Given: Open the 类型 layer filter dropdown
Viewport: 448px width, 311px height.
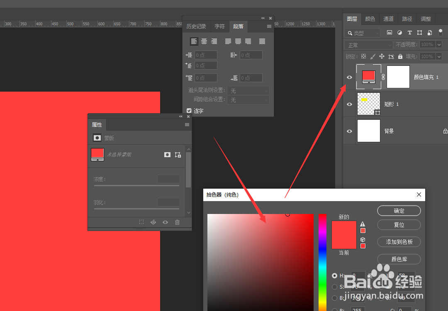Looking at the screenshot, I should [362, 33].
